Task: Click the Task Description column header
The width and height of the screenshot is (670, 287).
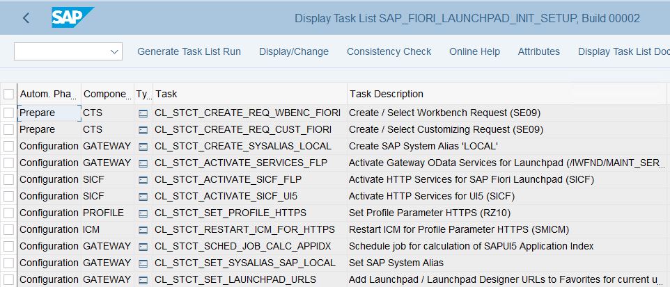Action: pyautogui.click(x=507, y=94)
